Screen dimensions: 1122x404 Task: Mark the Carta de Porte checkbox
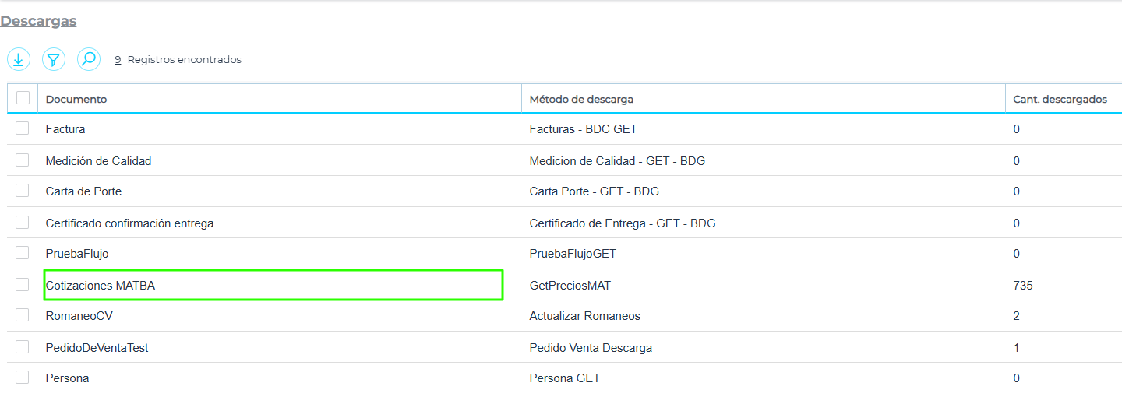tap(23, 191)
